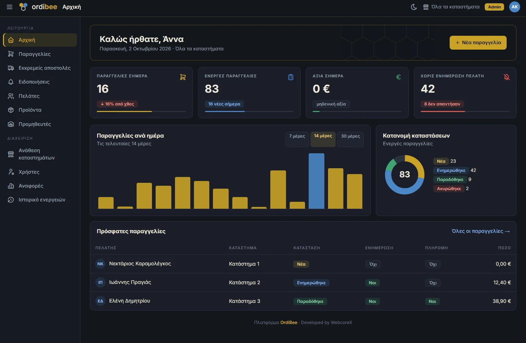The width and height of the screenshot is (526, 343).
Task: Open the Προμηθευτές sidebar item
Action: pyautogui.click(x=40, y=124)
